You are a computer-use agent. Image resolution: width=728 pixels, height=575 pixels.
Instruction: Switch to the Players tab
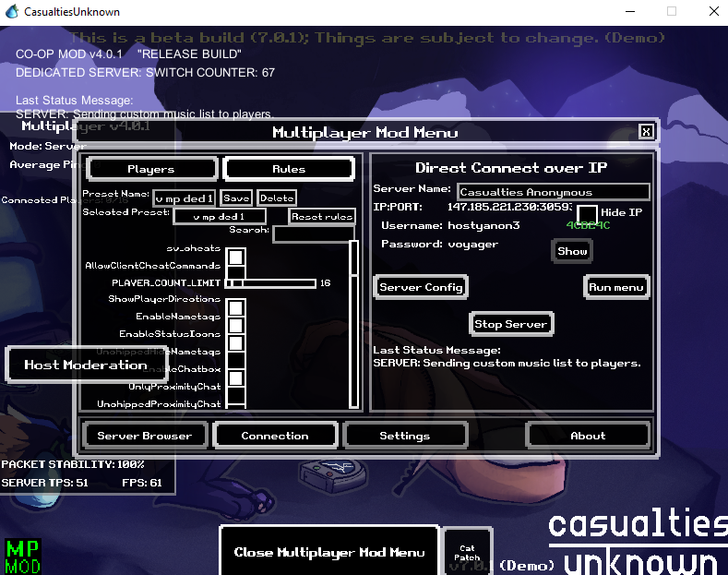click(151, 169)
